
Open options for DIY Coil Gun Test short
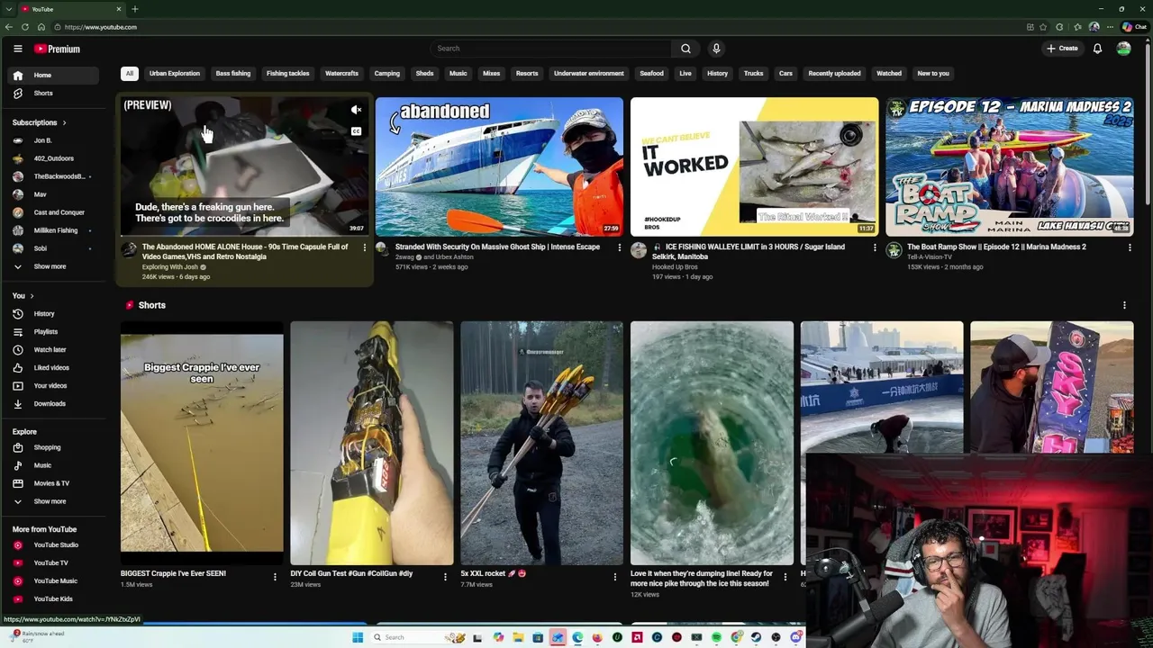[445, 577]
